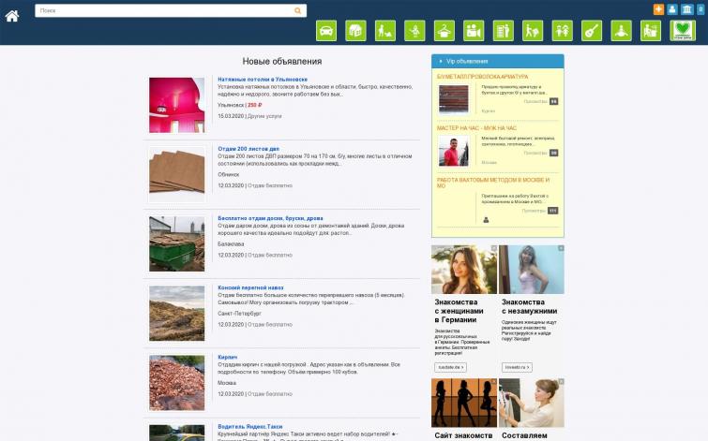Open the house real estate category
The image size is (708, 441).
[x=355, y=31]
